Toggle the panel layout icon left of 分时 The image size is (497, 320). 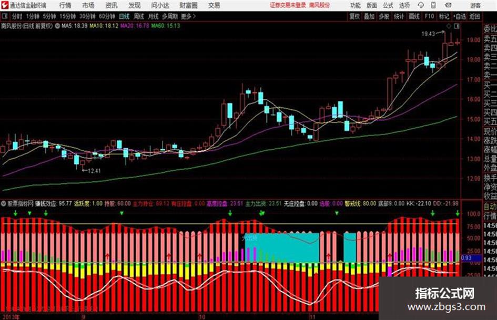coord(5,16)
